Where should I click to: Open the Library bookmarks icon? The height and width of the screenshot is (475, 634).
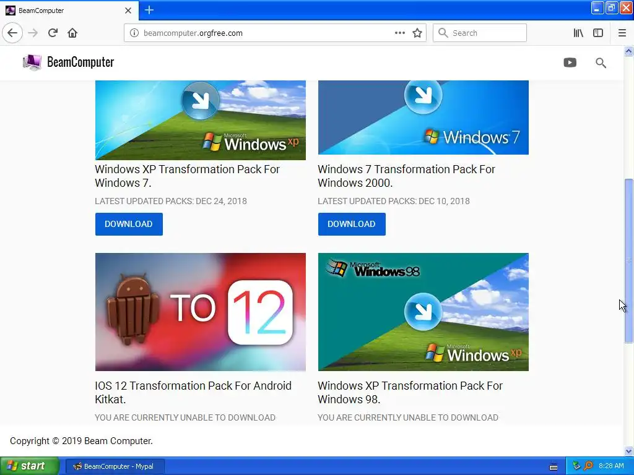pos(578,33)
